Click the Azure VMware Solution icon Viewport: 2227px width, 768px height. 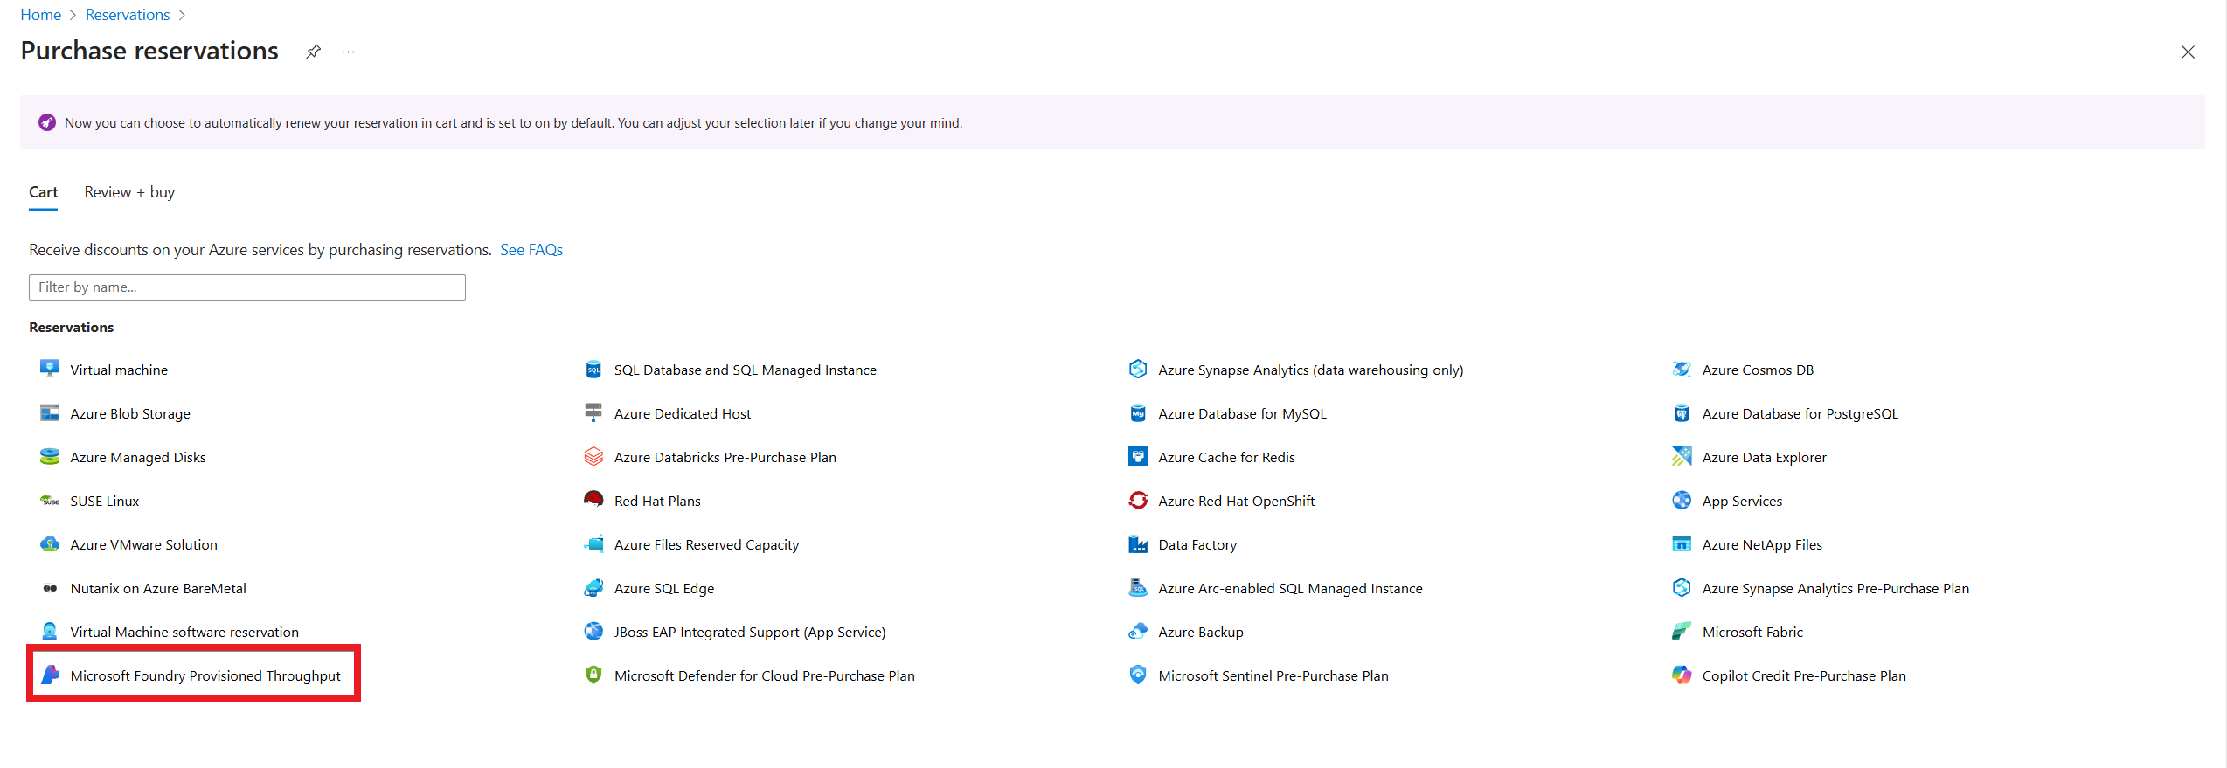tap(50, 543)
